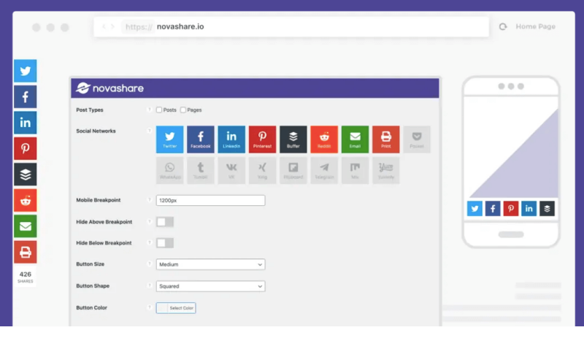584x338 pixels.
Task: Select the Email social network tile
Action: pyautogui.click(x=355, y=139)
